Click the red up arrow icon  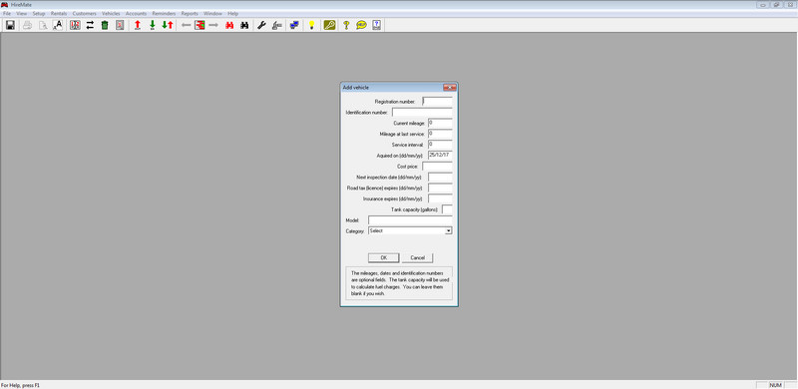pos(137,25)
